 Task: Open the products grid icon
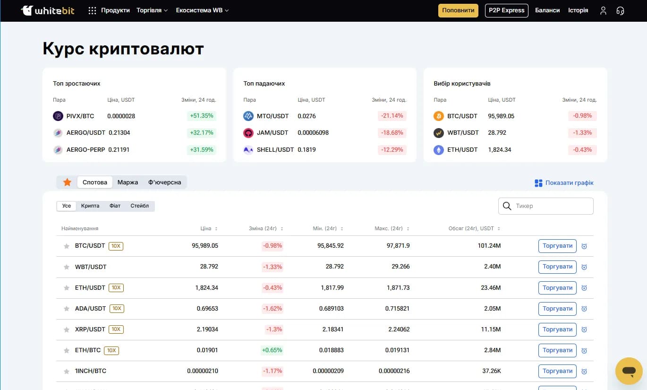click(x=93, y=10)
